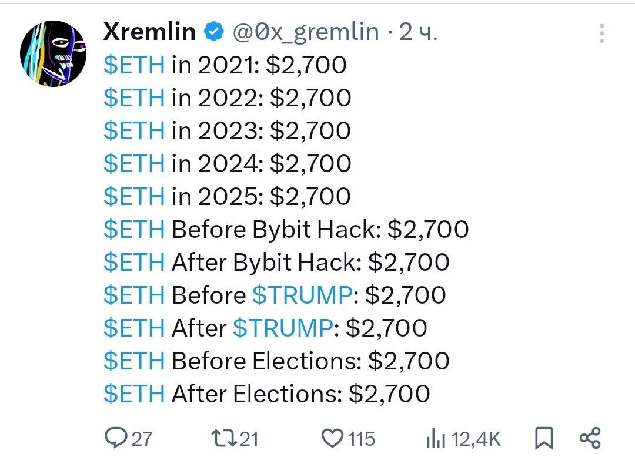Click $ETH cashtag in the 2025 line

coord(134,196)
